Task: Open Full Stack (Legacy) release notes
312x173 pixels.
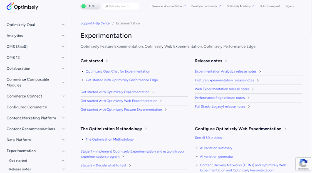Action: click(220, 107)
